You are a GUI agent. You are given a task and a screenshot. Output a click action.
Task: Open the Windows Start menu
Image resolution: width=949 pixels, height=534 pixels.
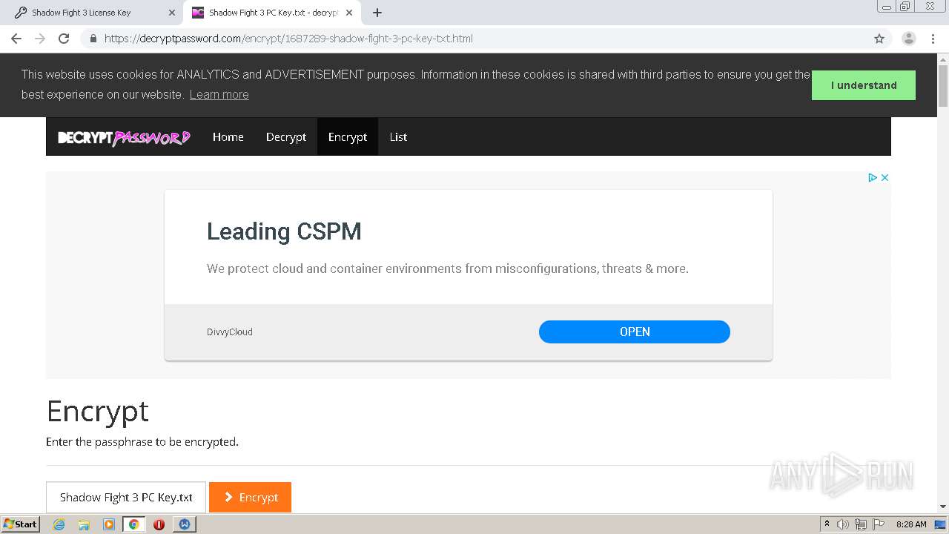coord(21,524)
